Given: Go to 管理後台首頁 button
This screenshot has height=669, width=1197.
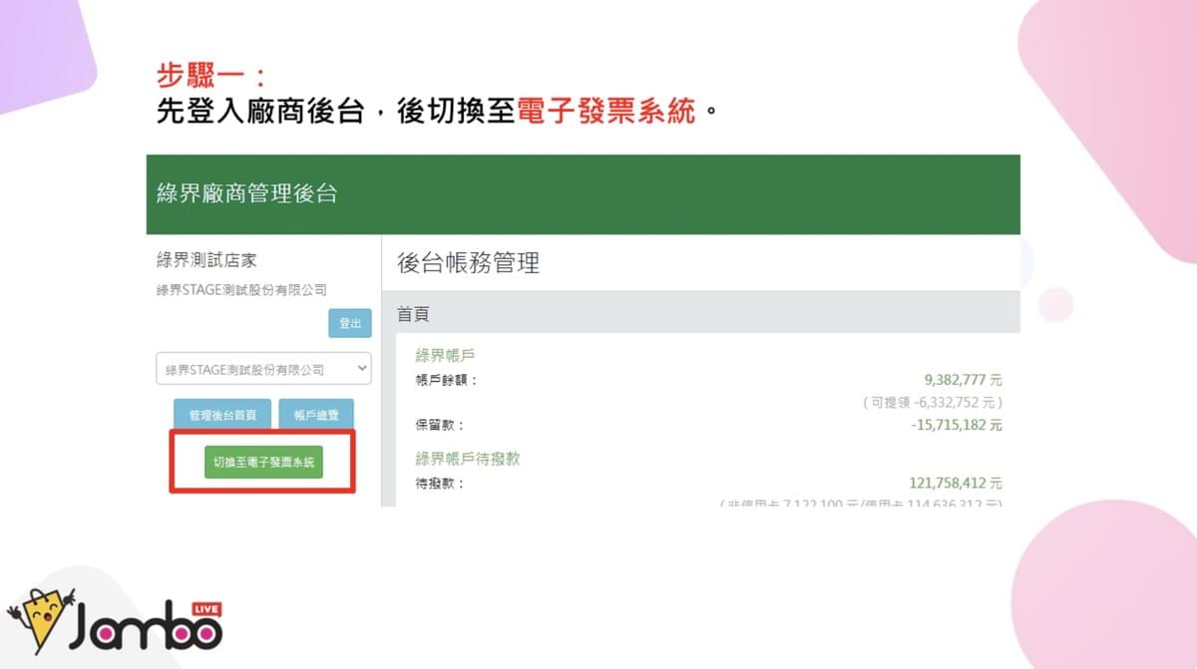Looking at the screenshot, I should pos(222,415).
